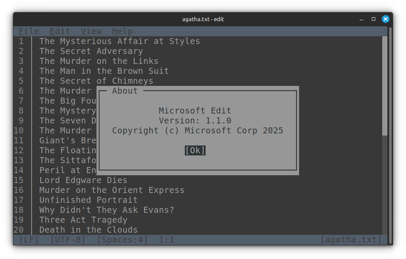Click the agatha.txt - edit title bar text

click(x=203, y=19)
